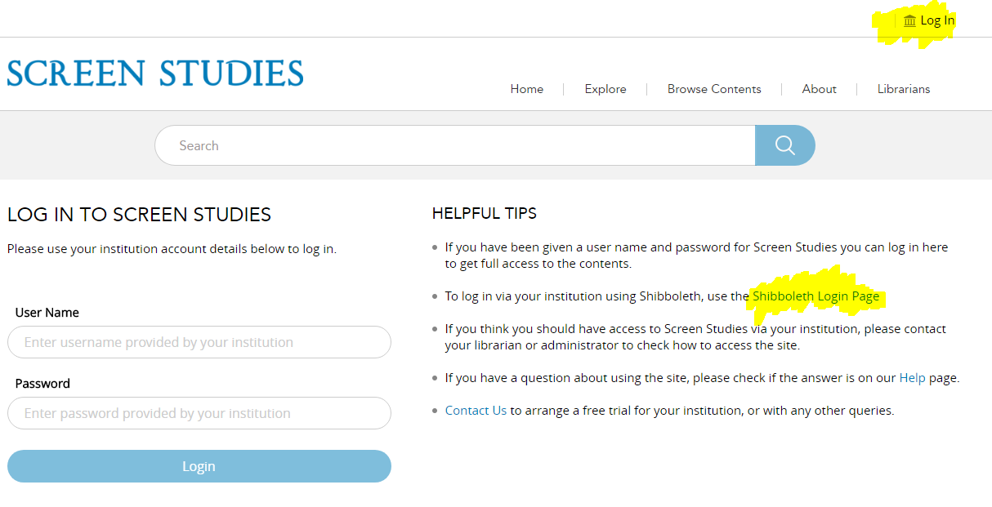Click the Log In link at top
992x507 pixels.
click(x=937, y=20)
